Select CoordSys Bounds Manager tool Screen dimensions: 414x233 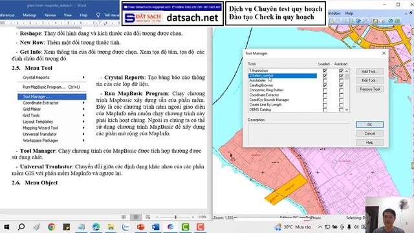click(x=269, y=100)
